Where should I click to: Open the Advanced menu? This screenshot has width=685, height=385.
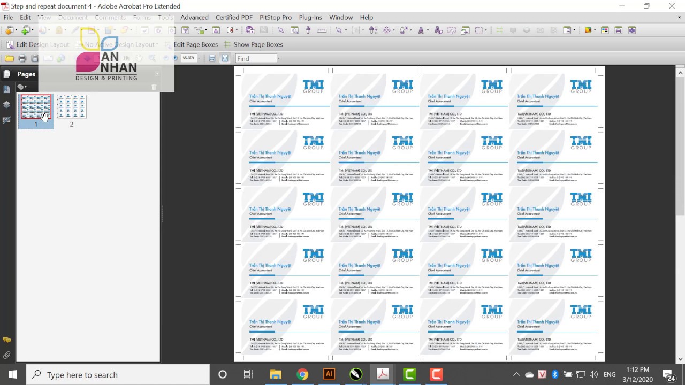click(x=194, y=17)
